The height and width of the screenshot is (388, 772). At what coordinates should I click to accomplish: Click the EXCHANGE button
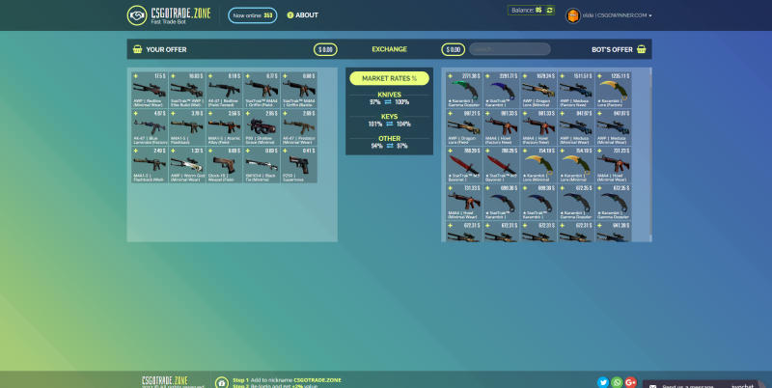(389, 49)
